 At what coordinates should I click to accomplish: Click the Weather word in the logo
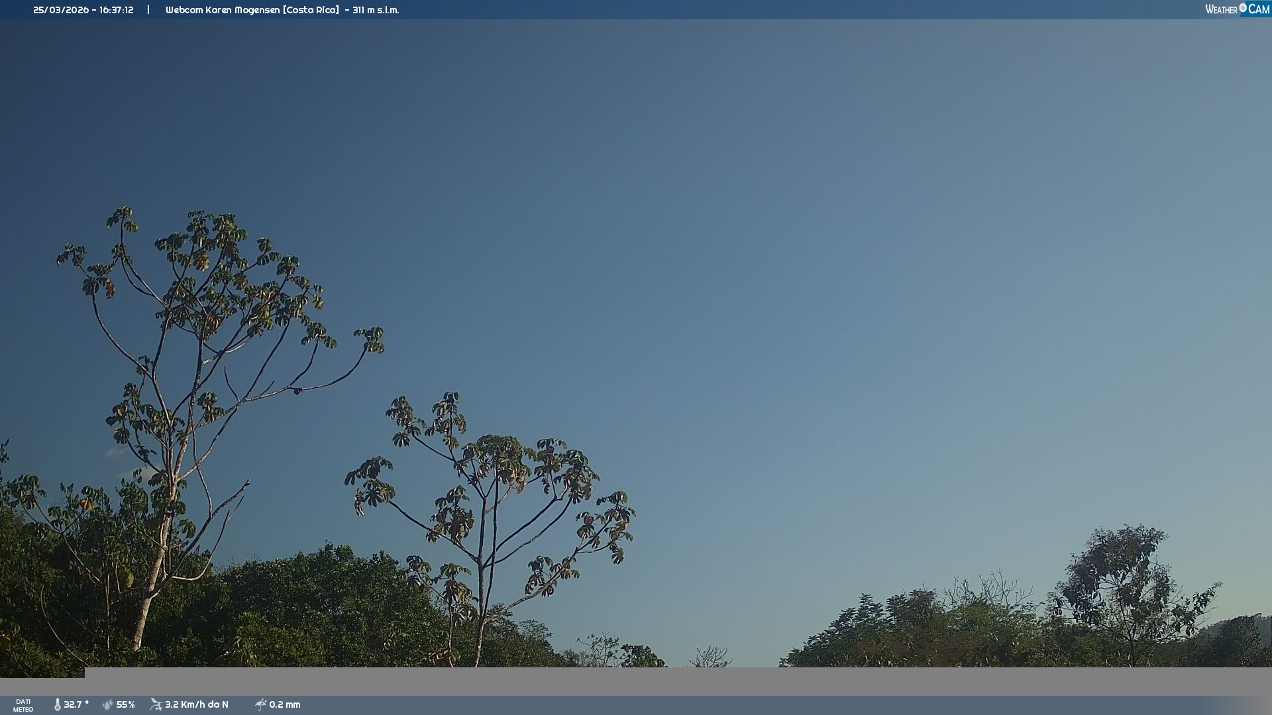[x=1221, y=9]
